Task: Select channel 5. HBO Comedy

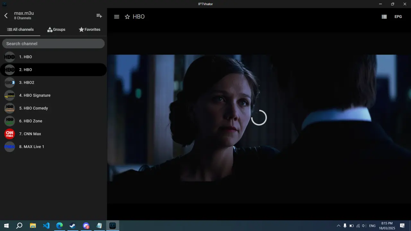Action: click(x=53, y=108)
